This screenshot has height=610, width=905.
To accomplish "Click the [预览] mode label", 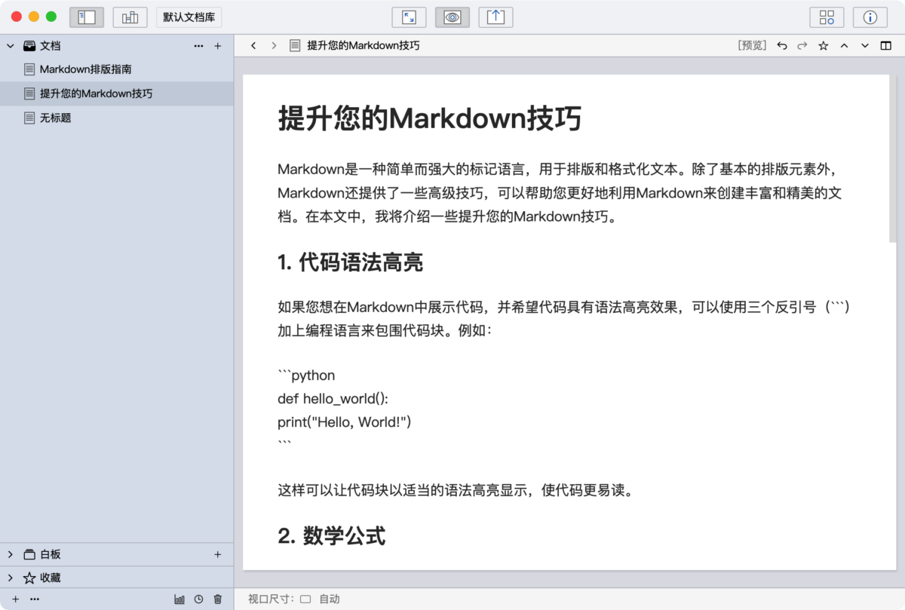I will click(x=752, y=46).
